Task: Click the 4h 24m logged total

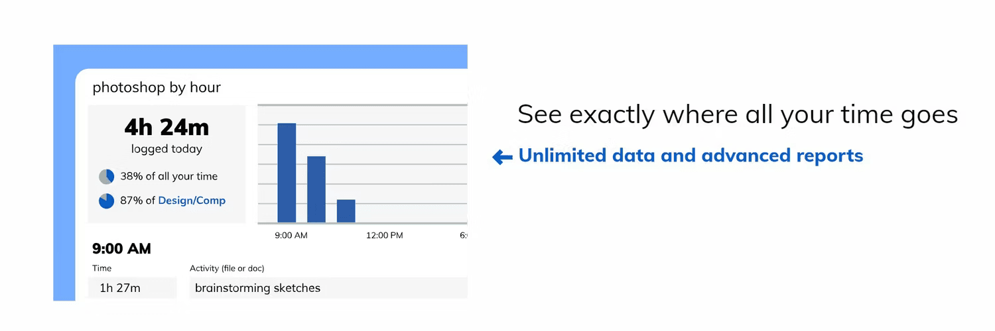Action: [x=166, y=126]
